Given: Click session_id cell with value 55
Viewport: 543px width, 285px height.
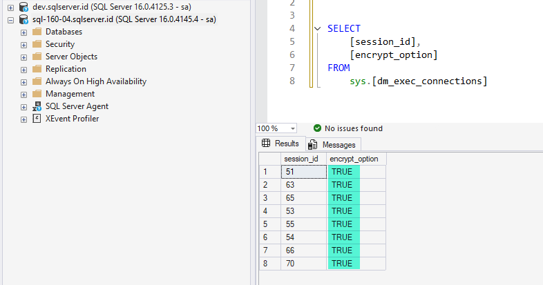Looking at the screenshot, I should point(304,224).
